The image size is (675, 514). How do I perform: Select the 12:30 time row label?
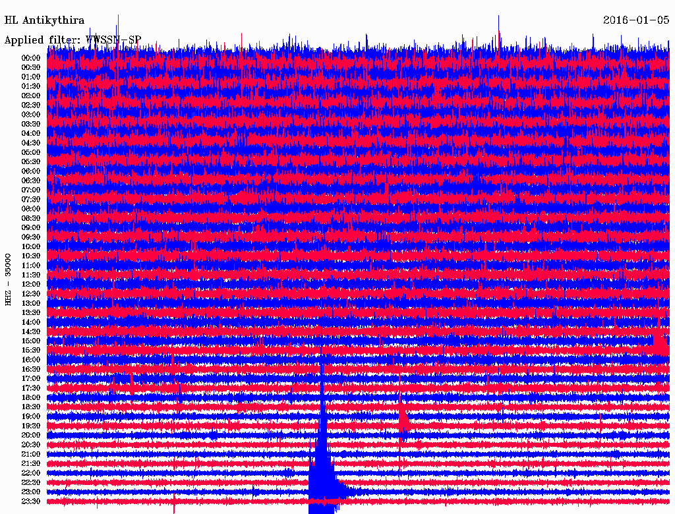[x=31, y=294]
